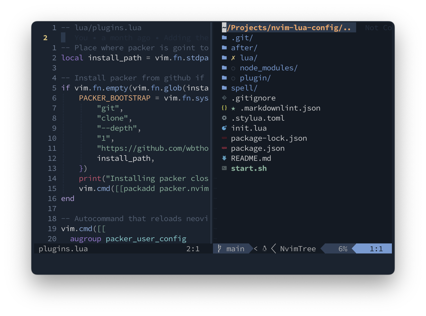
Task: Click the Linux penguin icon in statusline
Action: pyautogui.click(x=265, y=248)
